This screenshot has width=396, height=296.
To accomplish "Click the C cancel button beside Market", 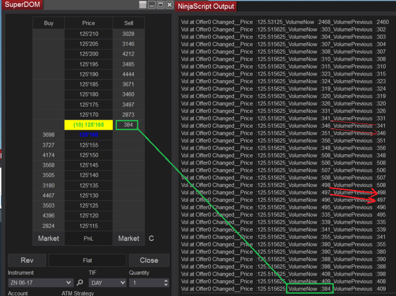I will click(151, 238).
